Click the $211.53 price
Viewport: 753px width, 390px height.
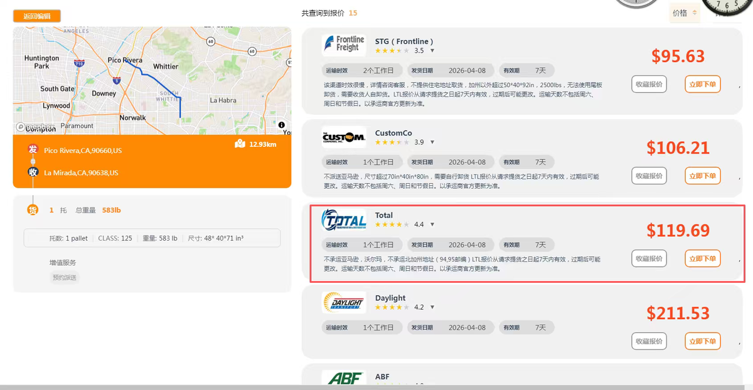tap(678, 312)
